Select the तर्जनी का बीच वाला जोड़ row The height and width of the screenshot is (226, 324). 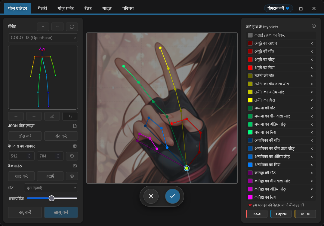coord(281,84)
